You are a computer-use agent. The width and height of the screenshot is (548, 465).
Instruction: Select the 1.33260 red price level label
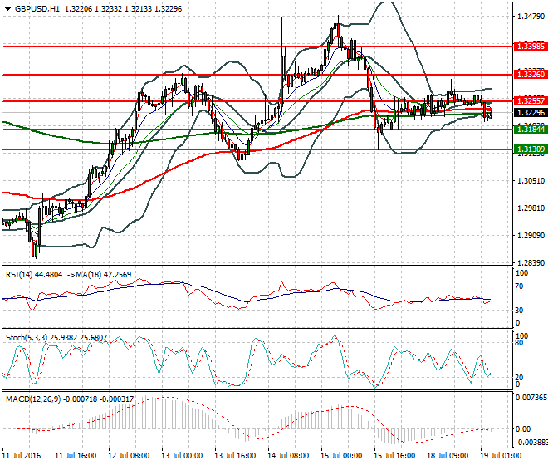click(531, 75)
